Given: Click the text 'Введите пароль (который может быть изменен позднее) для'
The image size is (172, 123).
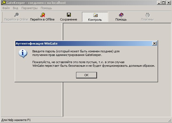Looking at the screenshot, I should 76,51.
